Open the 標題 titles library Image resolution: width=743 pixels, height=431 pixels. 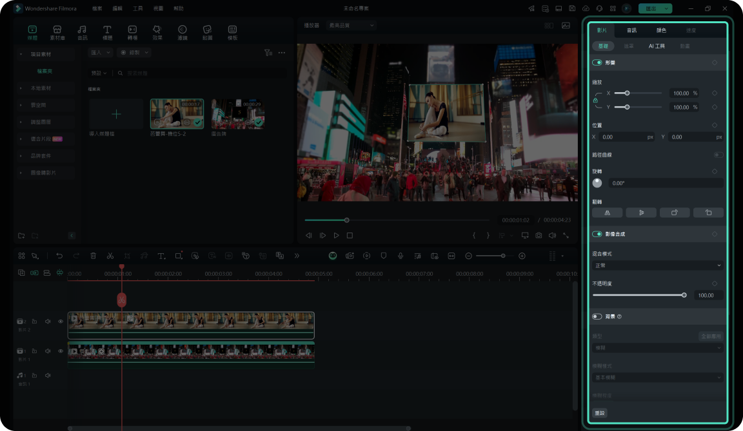108,32
